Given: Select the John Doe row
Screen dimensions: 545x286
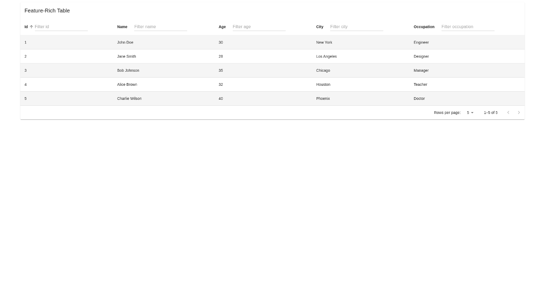Looking at the screenshot, I should point(182,42).
